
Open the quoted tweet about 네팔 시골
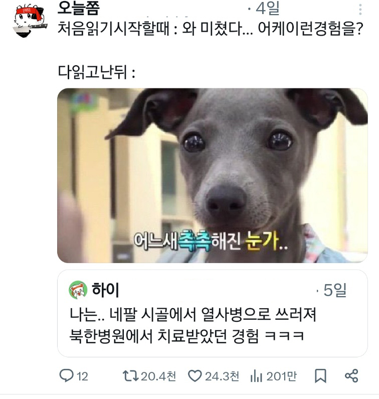coord(213,314)
